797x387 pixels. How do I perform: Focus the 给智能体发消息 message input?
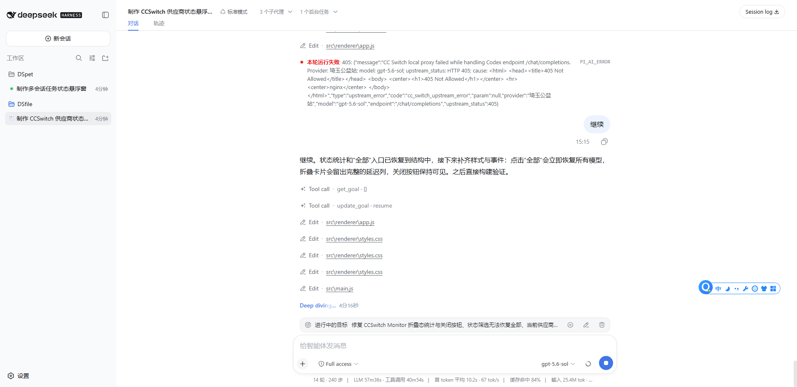455,346
